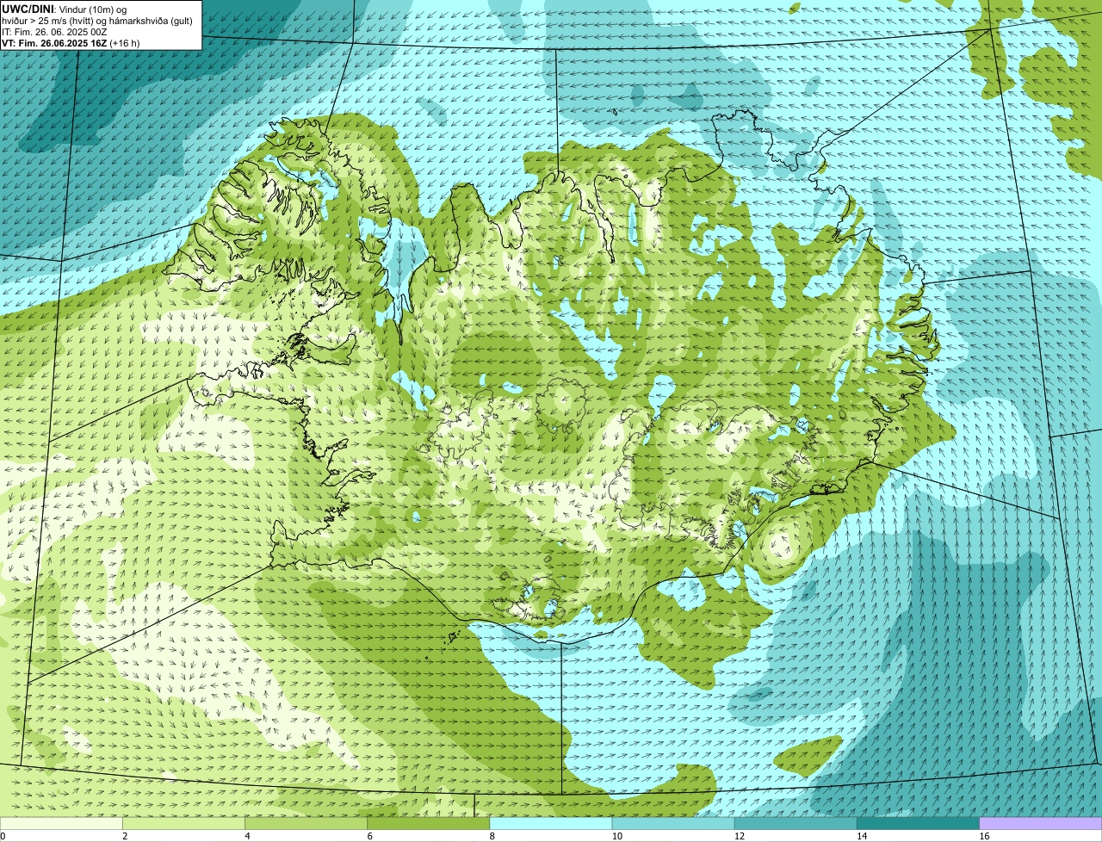Click the 6–8 m/s olive green legend swatch
Image resolution: width=1102 pixels, height=842 pixels.
(429, 823)
